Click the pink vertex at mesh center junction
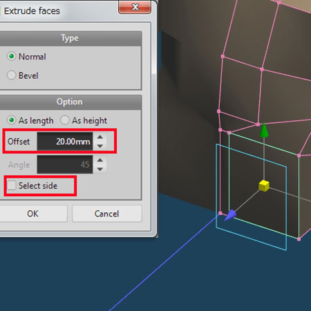Screen dimensions: 311x311 coord(262,69)
